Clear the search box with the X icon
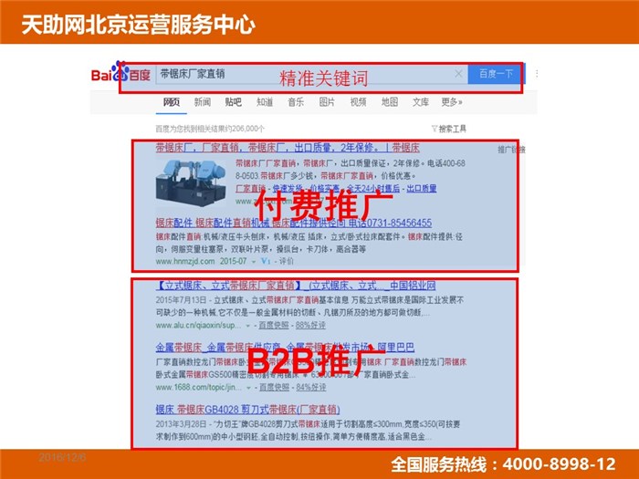This screenshot has width=639, height=479. click(458, 74)
